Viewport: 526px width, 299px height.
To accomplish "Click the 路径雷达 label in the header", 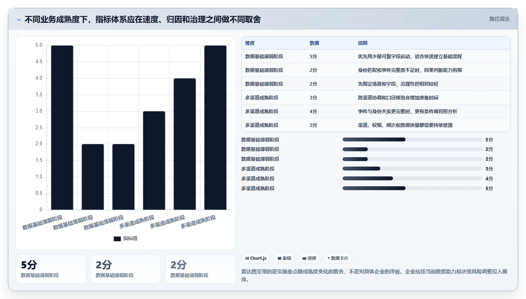I will click(499, 19).
